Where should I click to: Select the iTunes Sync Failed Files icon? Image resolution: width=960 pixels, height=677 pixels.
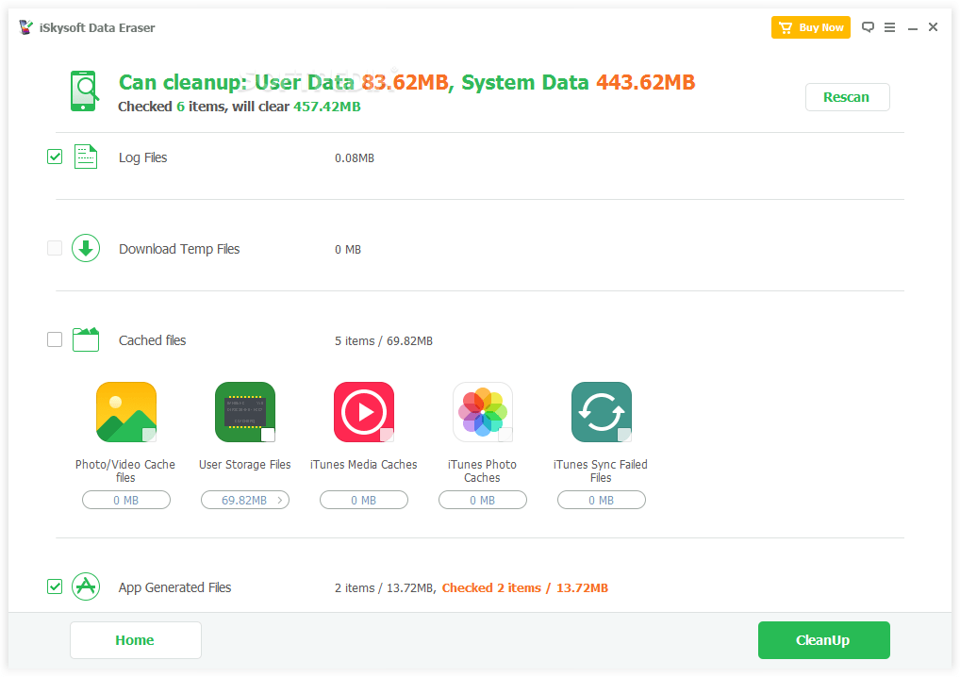601,412
